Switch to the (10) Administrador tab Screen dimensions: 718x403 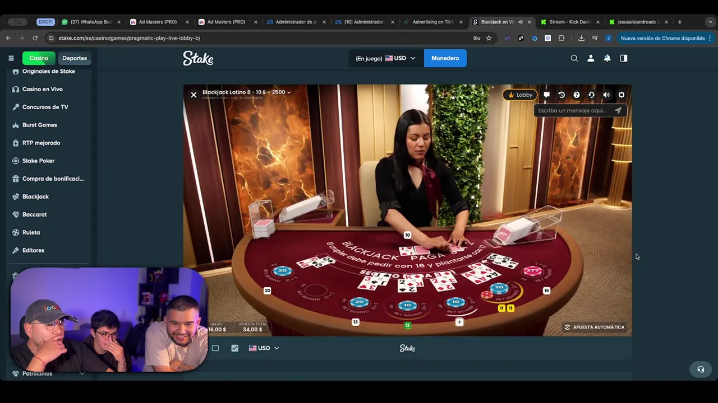pos(364,22)
